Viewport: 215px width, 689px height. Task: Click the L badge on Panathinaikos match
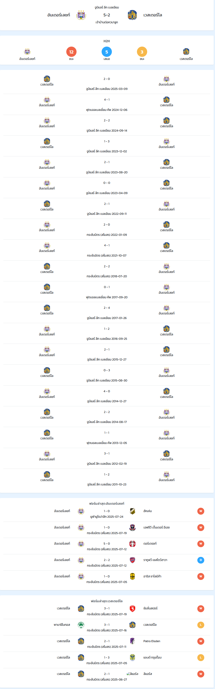pos(201,625)
